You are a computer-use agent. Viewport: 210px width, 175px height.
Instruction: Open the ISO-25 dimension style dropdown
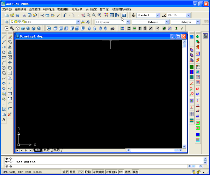point(188,15)
